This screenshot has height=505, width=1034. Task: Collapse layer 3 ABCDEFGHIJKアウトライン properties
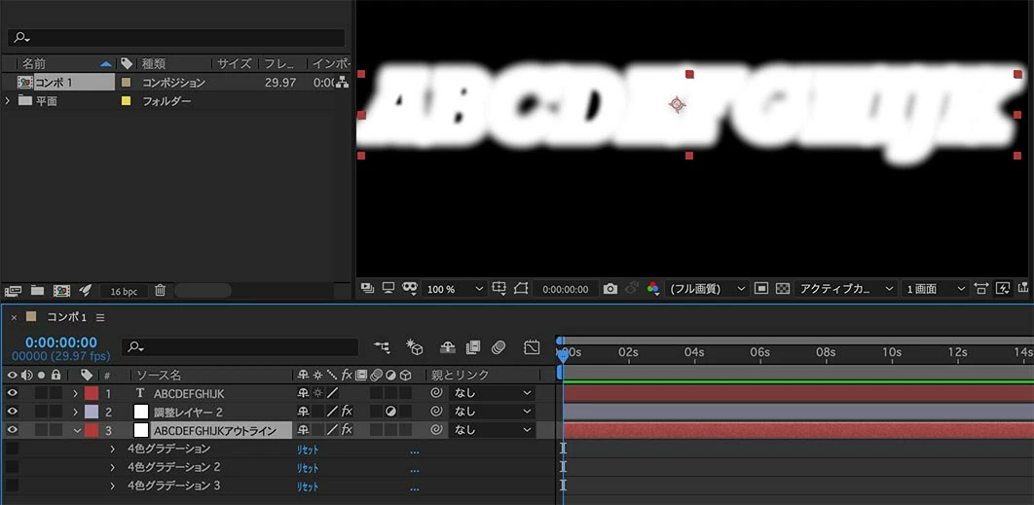pyautogui.click(x=77, y=430)
